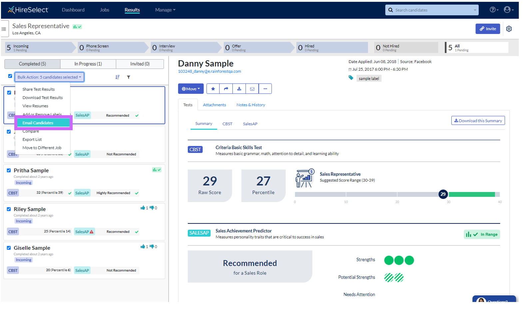Expand the search candidates dropdown arrow
This screenshot has height=309, width=523.
coord(475,10)
